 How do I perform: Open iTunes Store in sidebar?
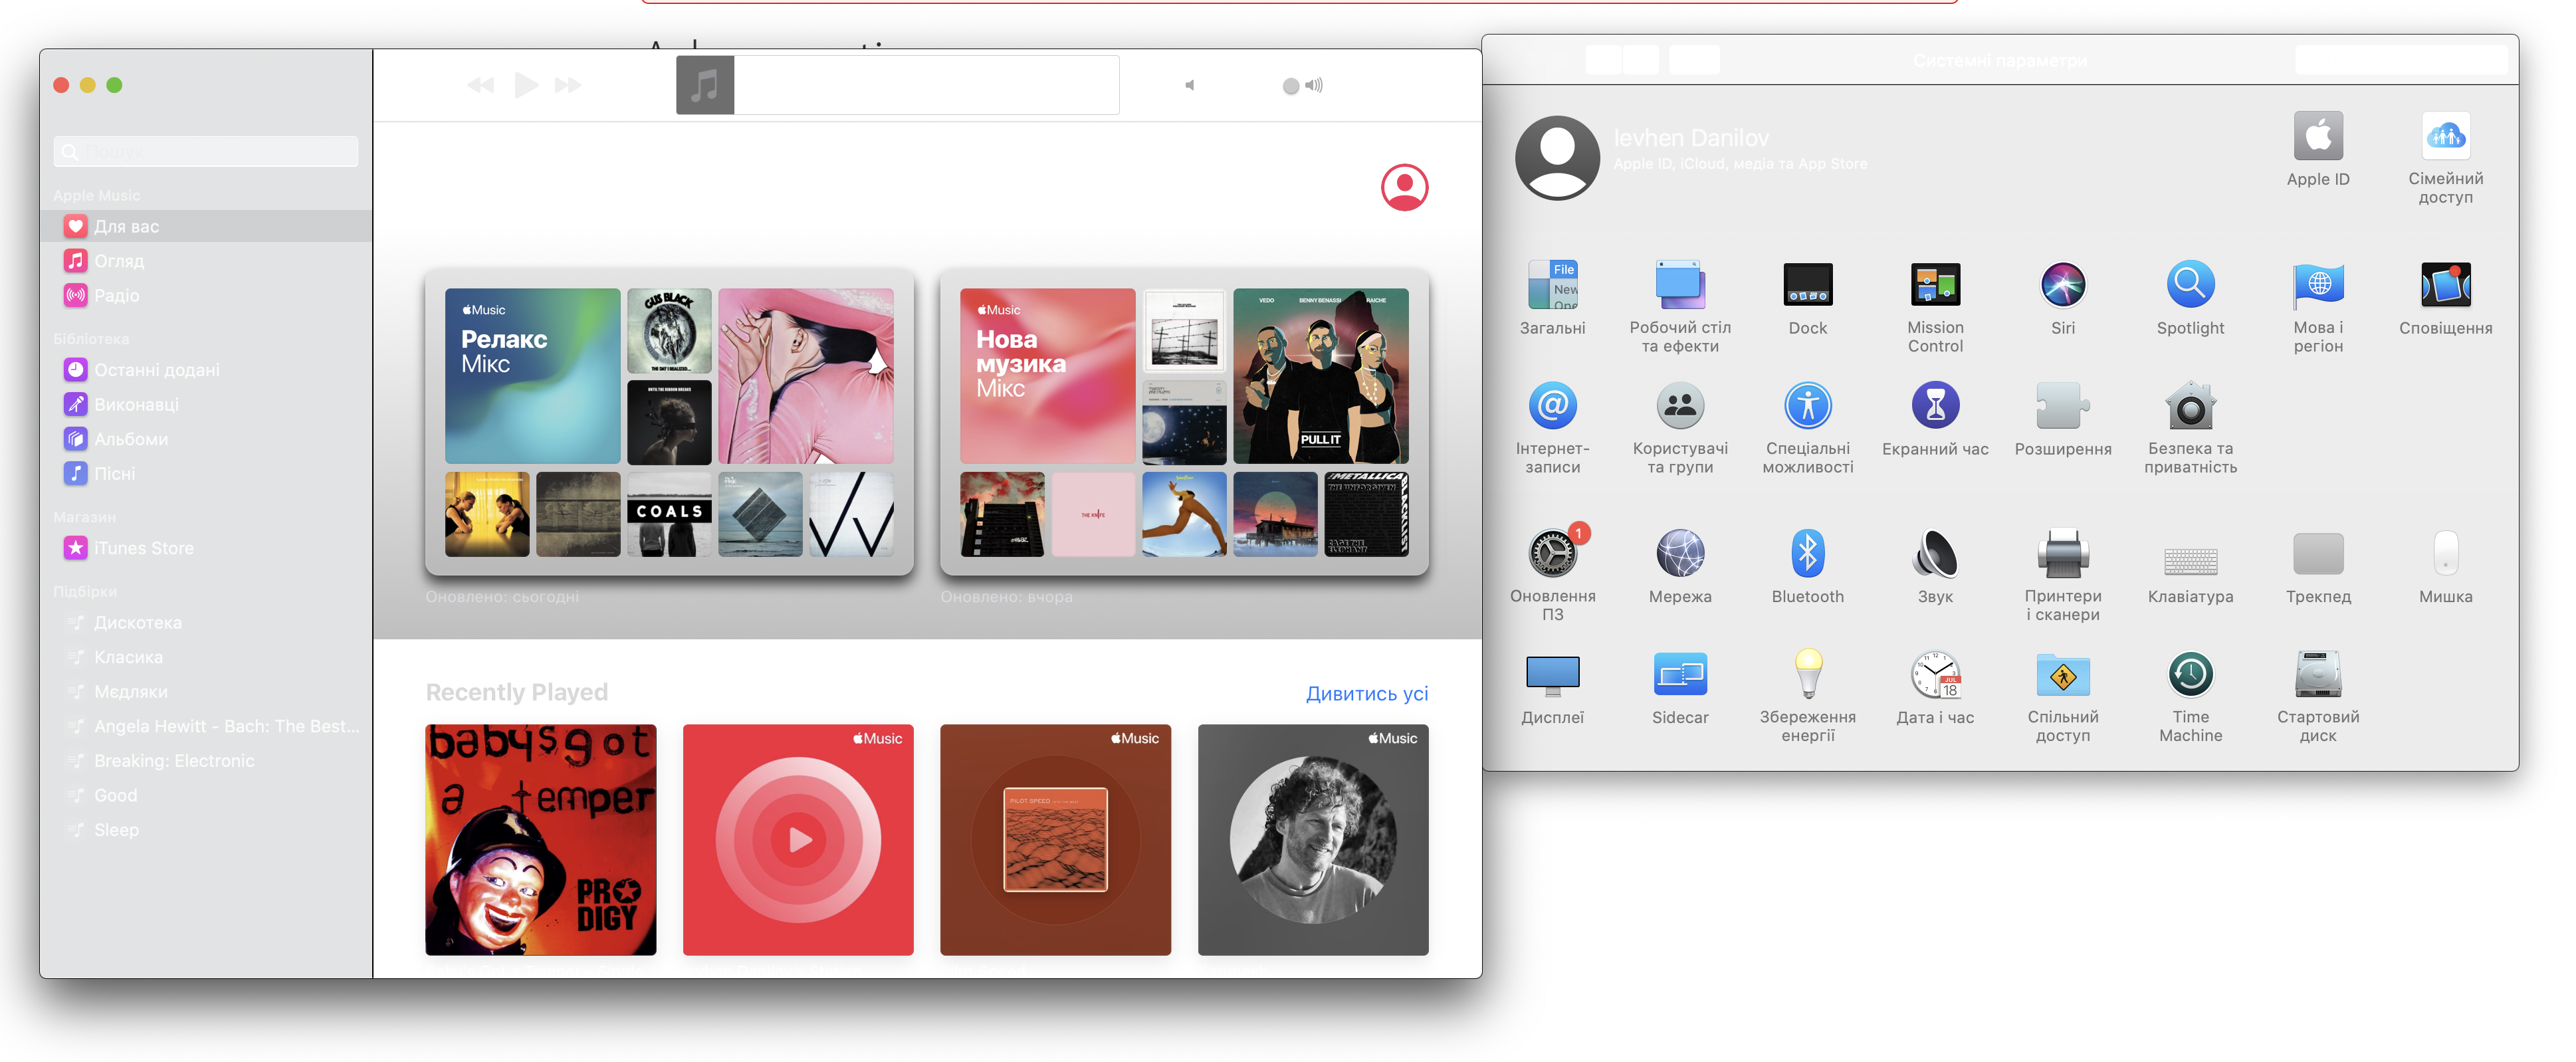click(x=143, y=548)
